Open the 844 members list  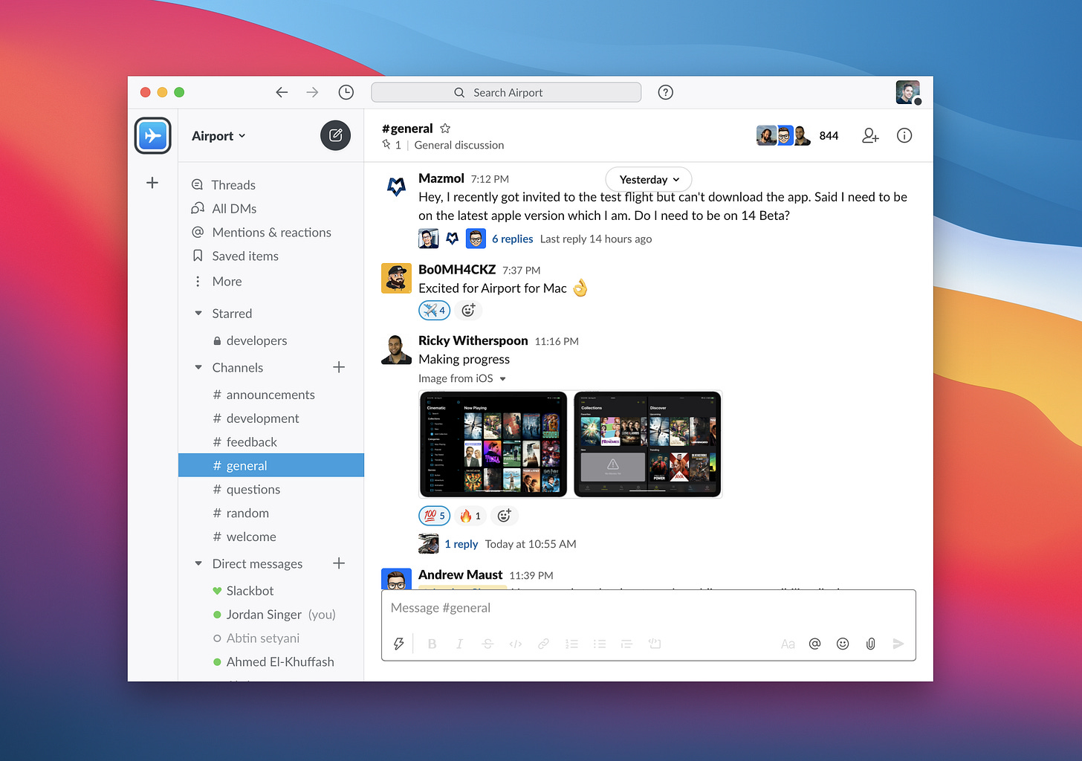tap(829, 136)
